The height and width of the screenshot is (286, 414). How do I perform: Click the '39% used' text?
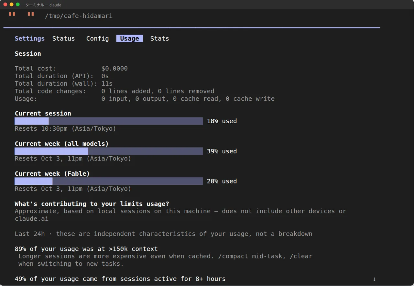tap(222, 151)
